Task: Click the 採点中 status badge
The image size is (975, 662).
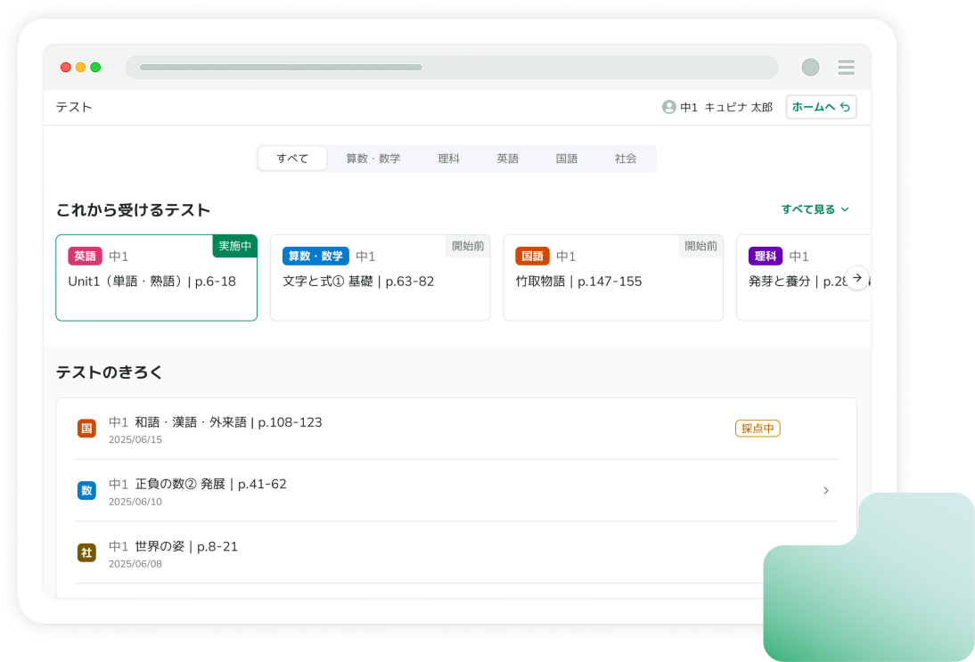Action: [758, 429]
